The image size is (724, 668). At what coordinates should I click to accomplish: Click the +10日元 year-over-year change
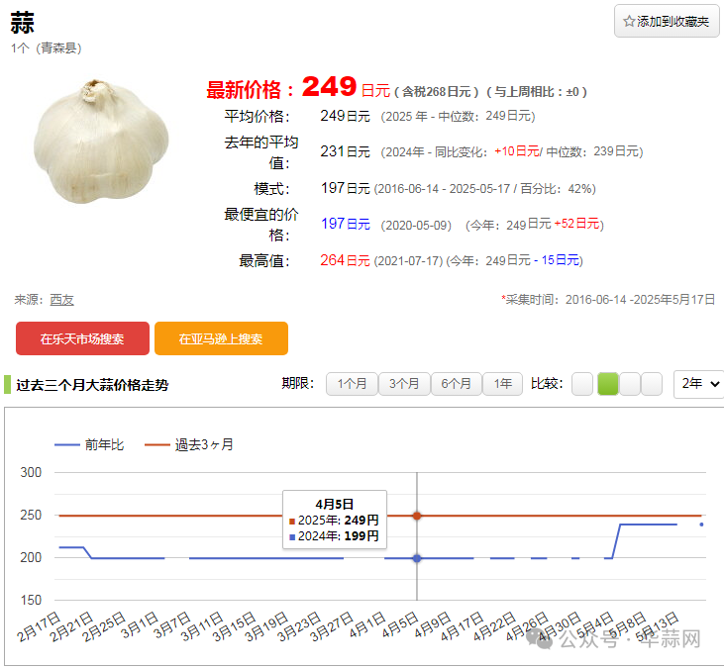point(517,151)
